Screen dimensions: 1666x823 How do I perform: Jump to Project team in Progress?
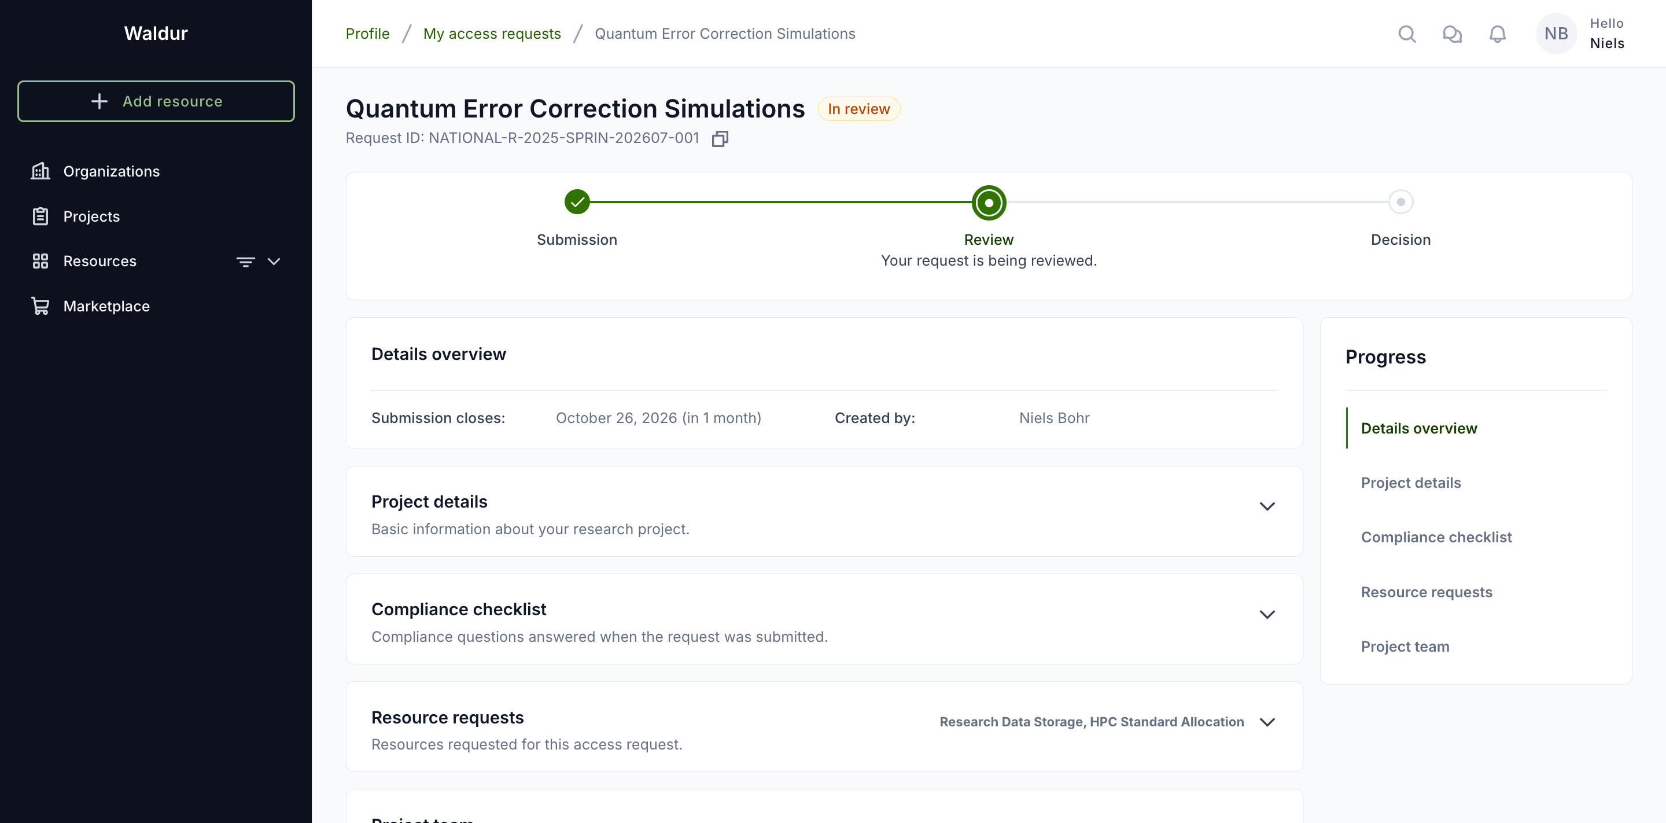click(x=1405, y=646)
